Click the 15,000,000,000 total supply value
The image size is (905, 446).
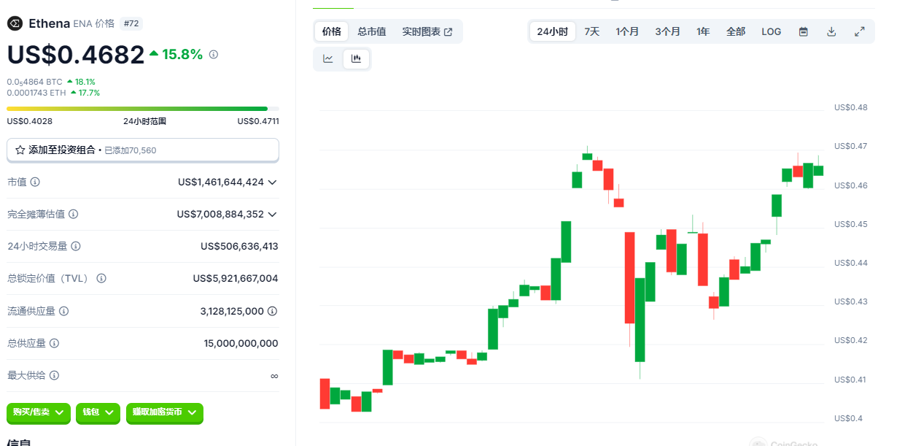[241, 343]
